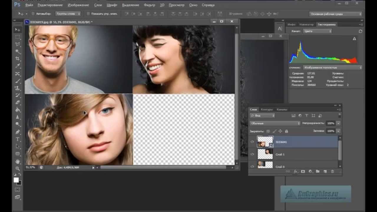Screen dimensions: 377x212
Task: Add a layer mask to selected layer
Action: click(303, 171)
